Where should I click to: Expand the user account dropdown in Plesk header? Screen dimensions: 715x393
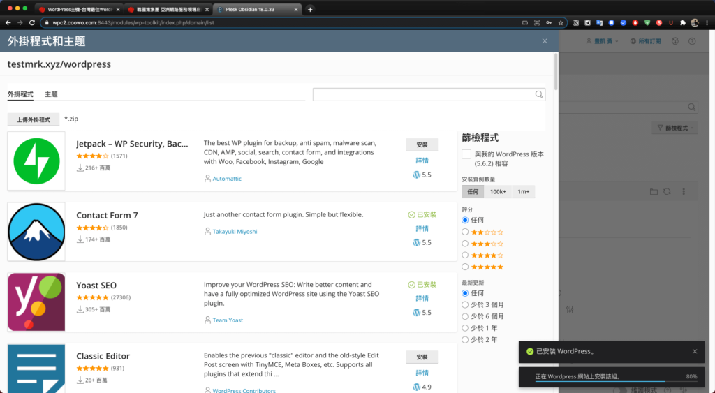click(x=602, y=41)
